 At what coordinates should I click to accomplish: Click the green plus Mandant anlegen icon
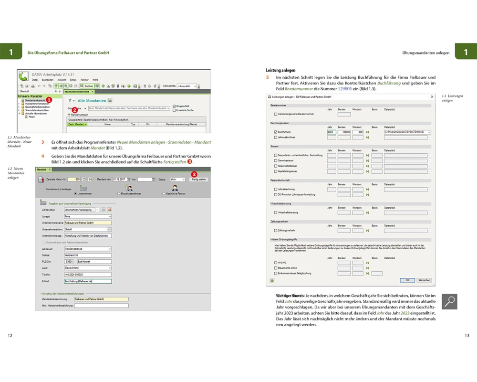point(69,115)
